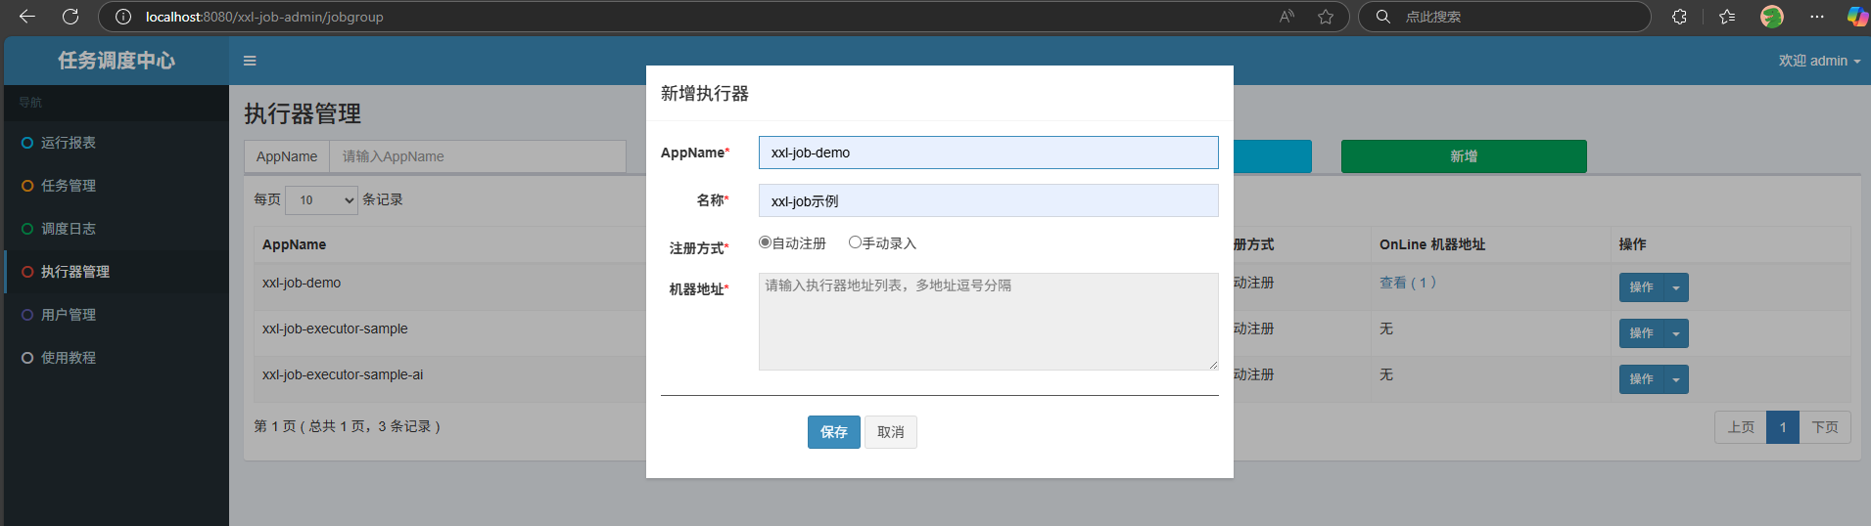Click the 运行报表 circle icon

[27, 143]
